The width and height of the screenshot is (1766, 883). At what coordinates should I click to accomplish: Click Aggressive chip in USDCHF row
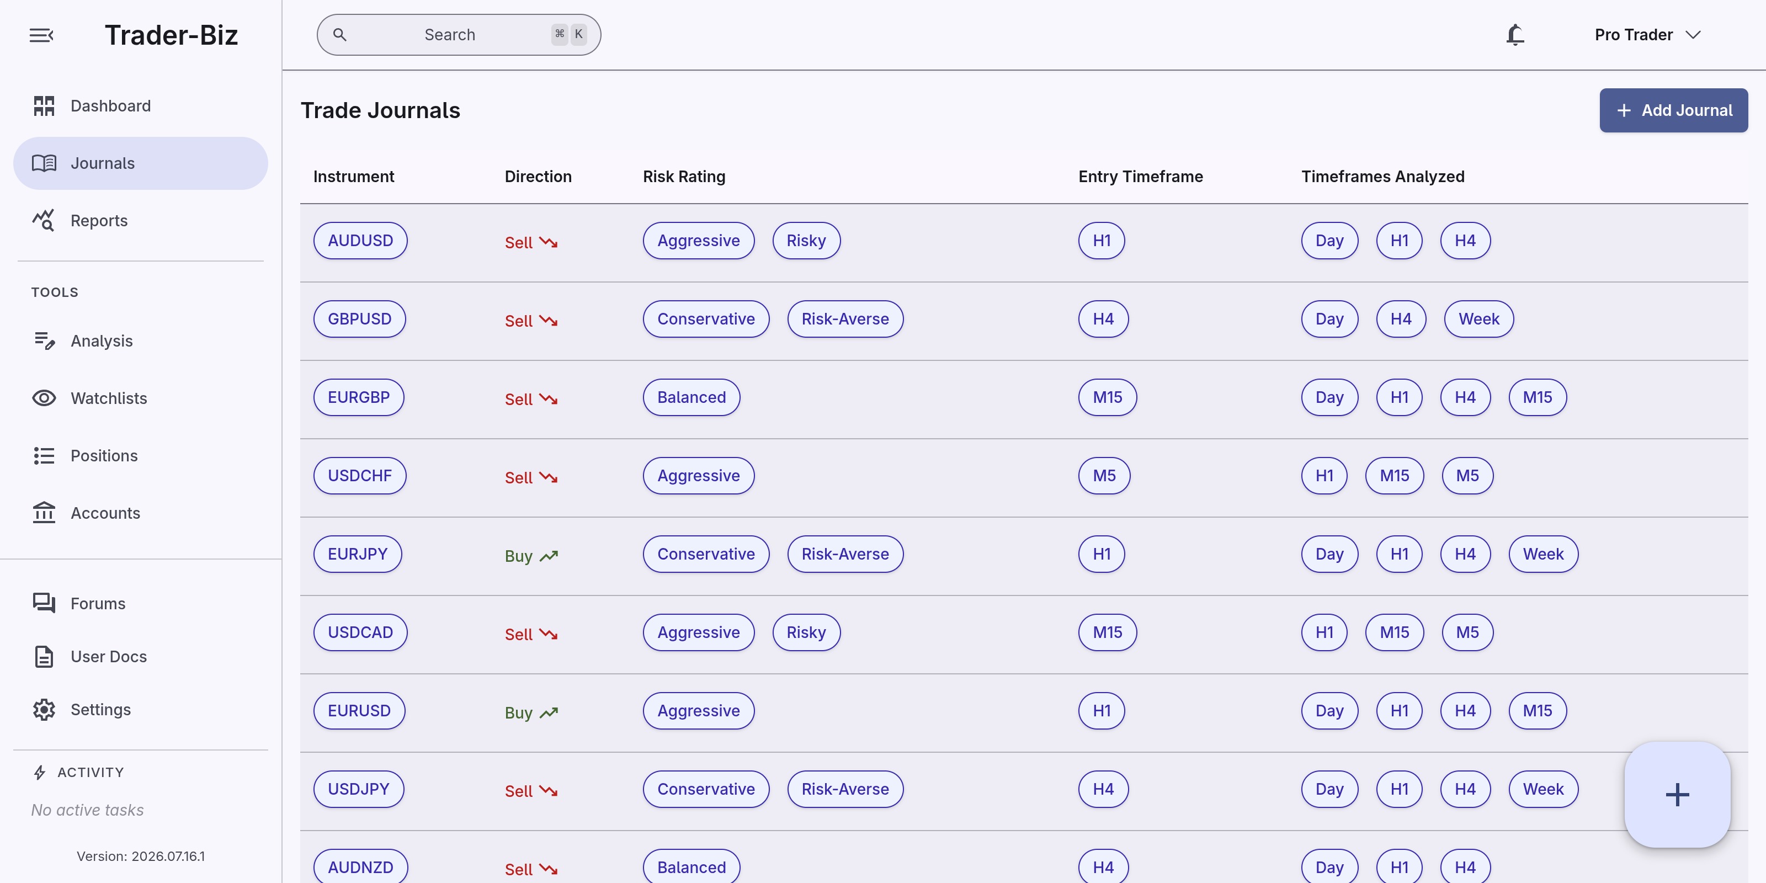(x=699, y=476)
